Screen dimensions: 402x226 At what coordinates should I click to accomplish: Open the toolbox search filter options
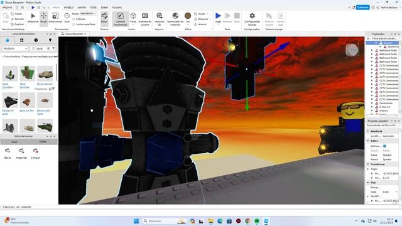coord(53,48)
